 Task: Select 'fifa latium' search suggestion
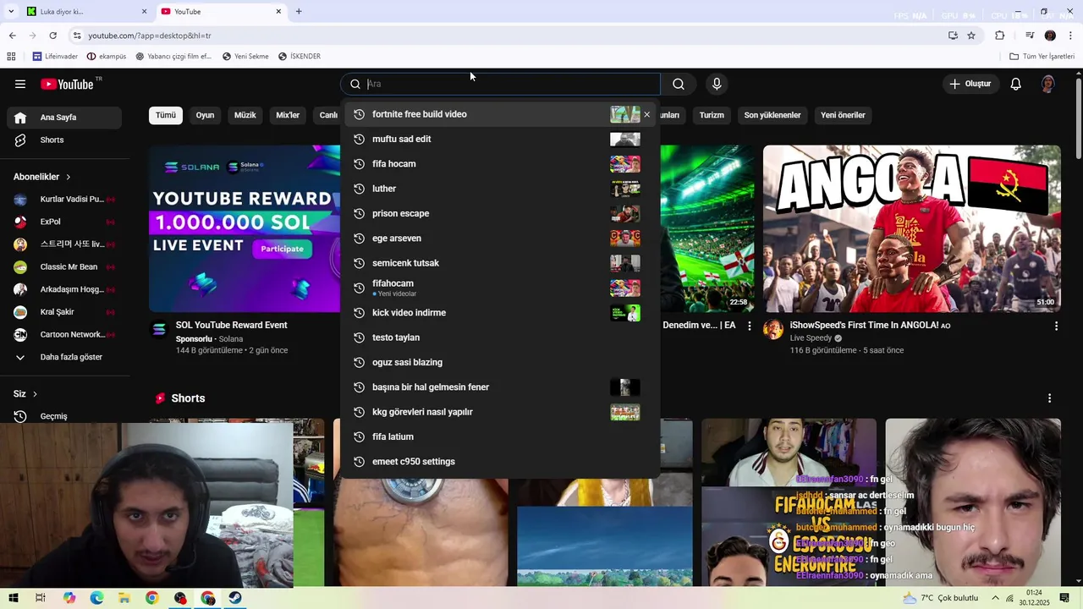click(499, 436)
